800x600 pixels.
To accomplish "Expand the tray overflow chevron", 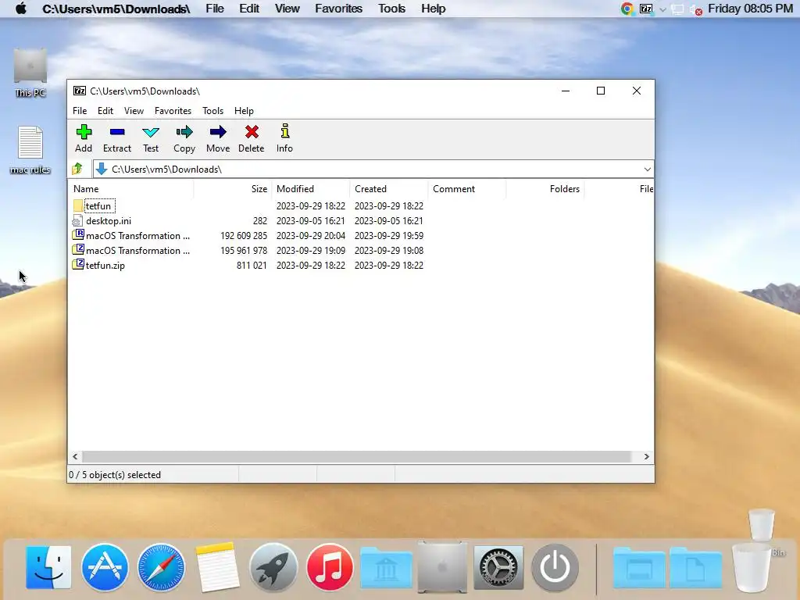I will 662,9.
